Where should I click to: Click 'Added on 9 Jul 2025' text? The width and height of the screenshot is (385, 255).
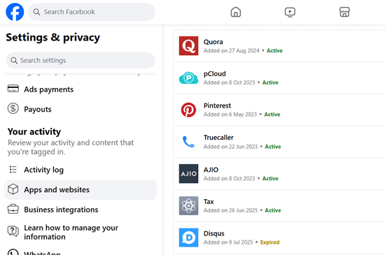228,242
